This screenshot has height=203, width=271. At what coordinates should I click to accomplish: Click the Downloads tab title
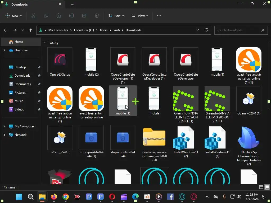[x=20, y=4]
